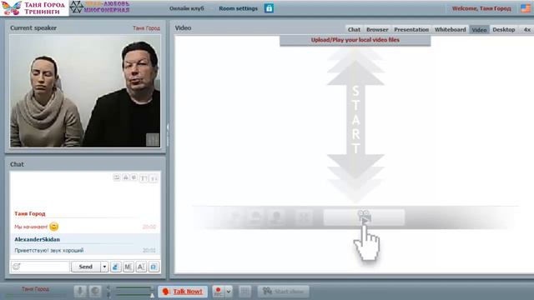Click the AlexanderSkidan name in chat
The width and height of the screenshot is (534, 300).
pyautogui.click(x=37, y=239)
